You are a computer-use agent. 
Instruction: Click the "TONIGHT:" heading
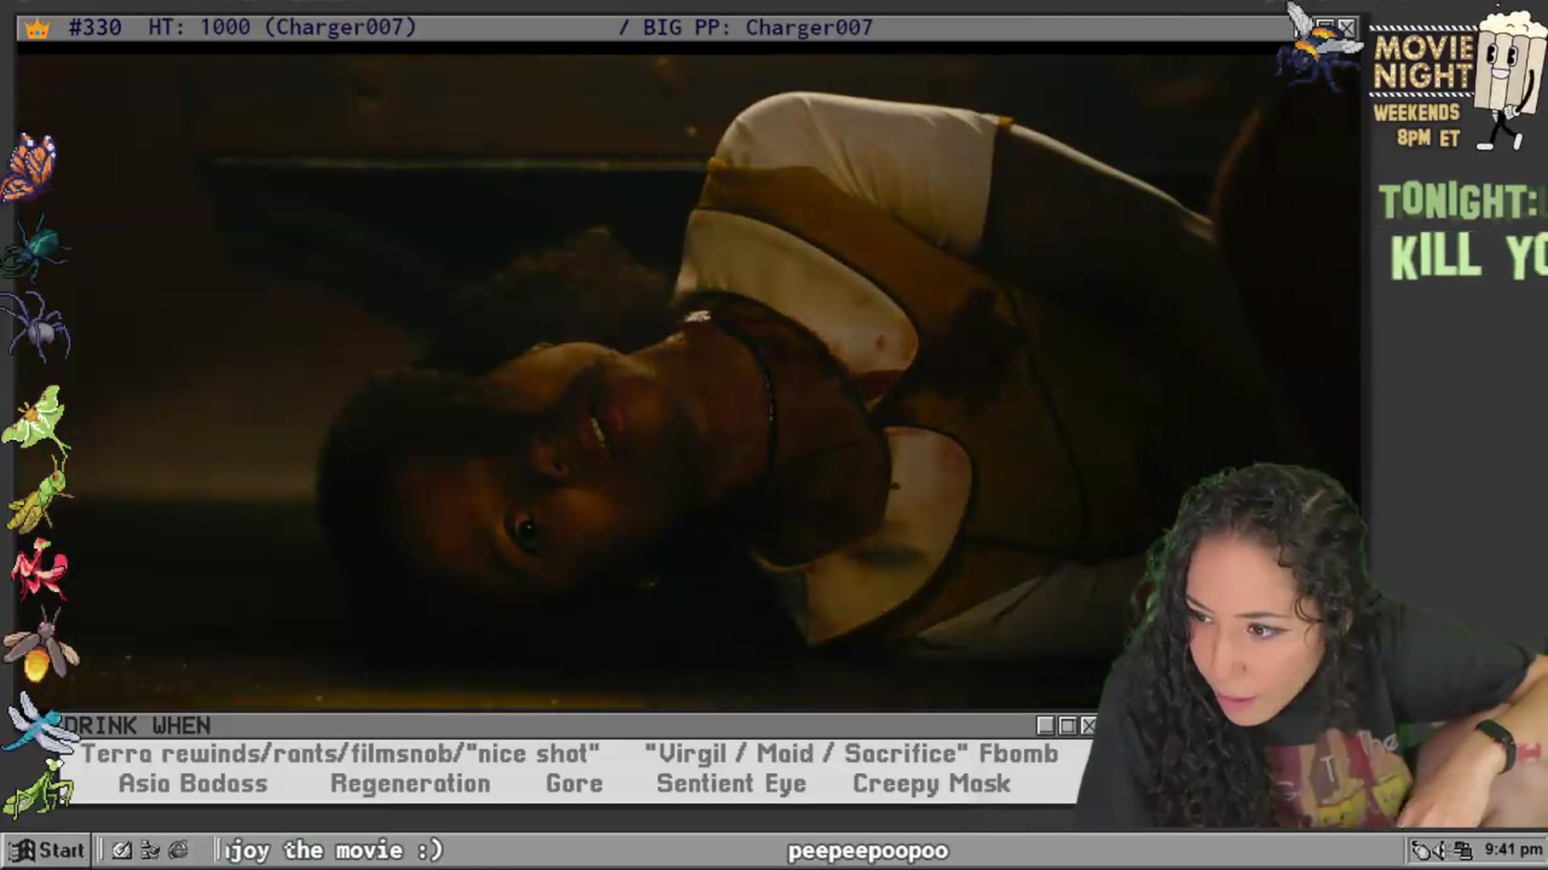click(1459, 201)
